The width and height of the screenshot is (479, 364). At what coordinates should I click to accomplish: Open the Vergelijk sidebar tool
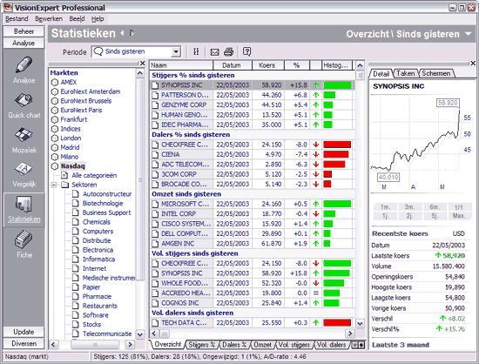tap(24, 175)
